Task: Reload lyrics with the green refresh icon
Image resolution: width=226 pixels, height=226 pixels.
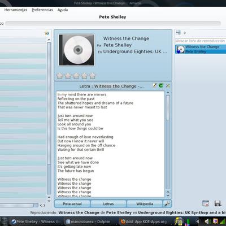Action: tap(161, 86)
